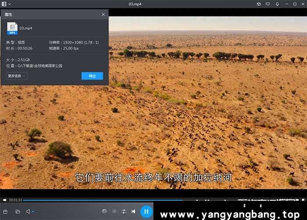Expand the 更多信息 dropdown
307x220 pixels.
(x=17, y=76)
